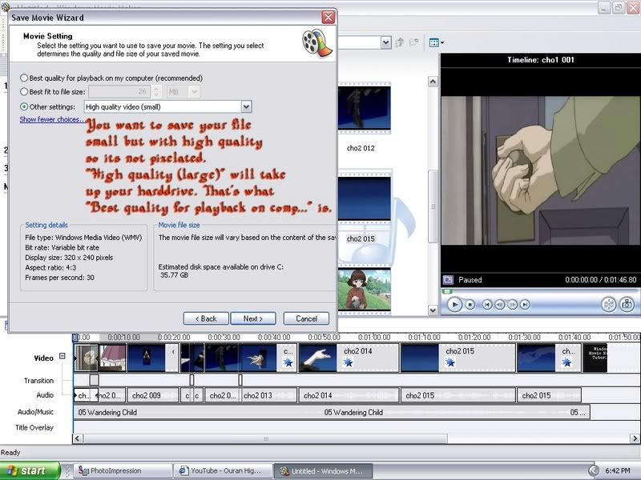
Task: Select the girl clip thumbnail in collections
Action: (364, 290)
